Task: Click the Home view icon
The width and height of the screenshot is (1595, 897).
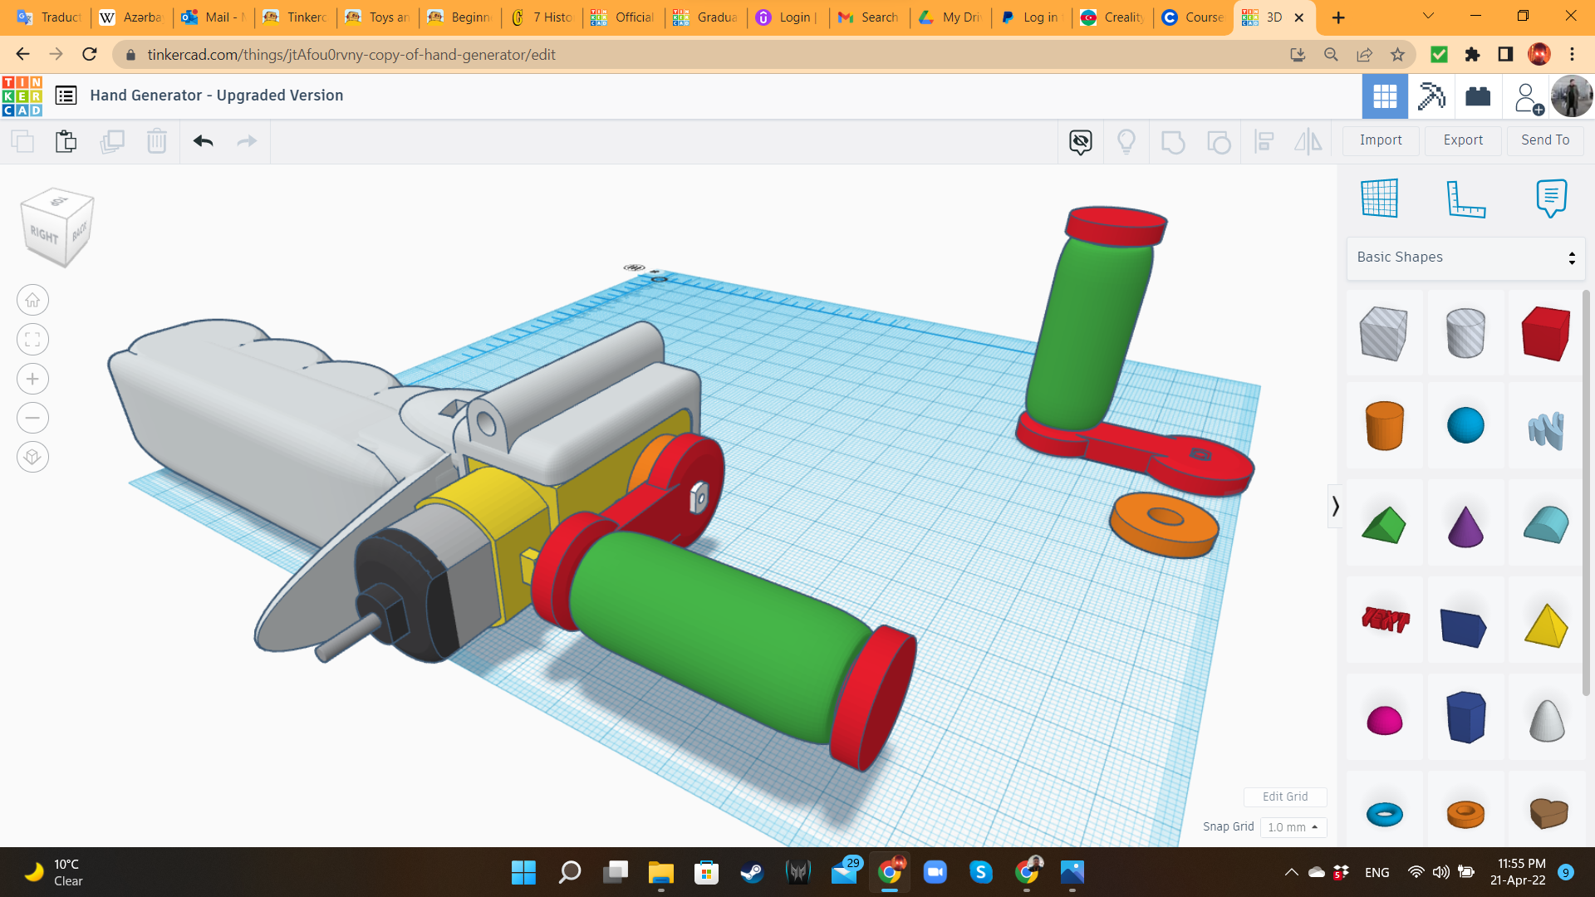Action: click(x=32, y=301)
